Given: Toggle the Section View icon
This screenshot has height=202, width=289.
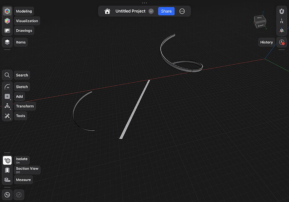Looking at the screenshot, I should [7, 170].
